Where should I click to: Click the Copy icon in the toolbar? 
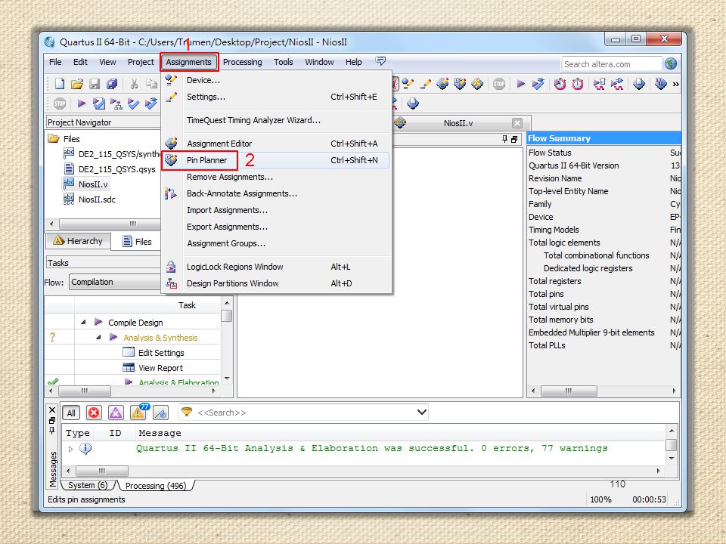coord(151,84)
